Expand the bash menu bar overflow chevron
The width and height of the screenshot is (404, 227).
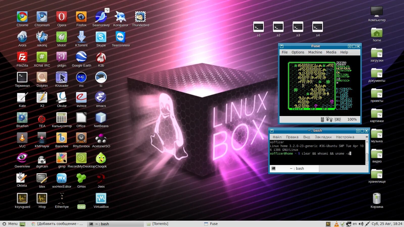pos(367,137)
